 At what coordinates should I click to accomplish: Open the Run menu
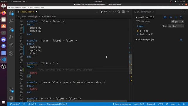click(x=31, y=7)
